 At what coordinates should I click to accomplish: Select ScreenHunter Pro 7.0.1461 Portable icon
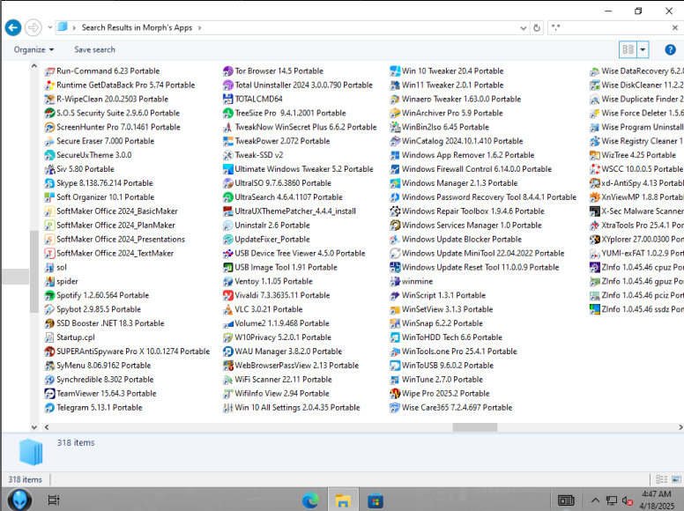(49, 128)
